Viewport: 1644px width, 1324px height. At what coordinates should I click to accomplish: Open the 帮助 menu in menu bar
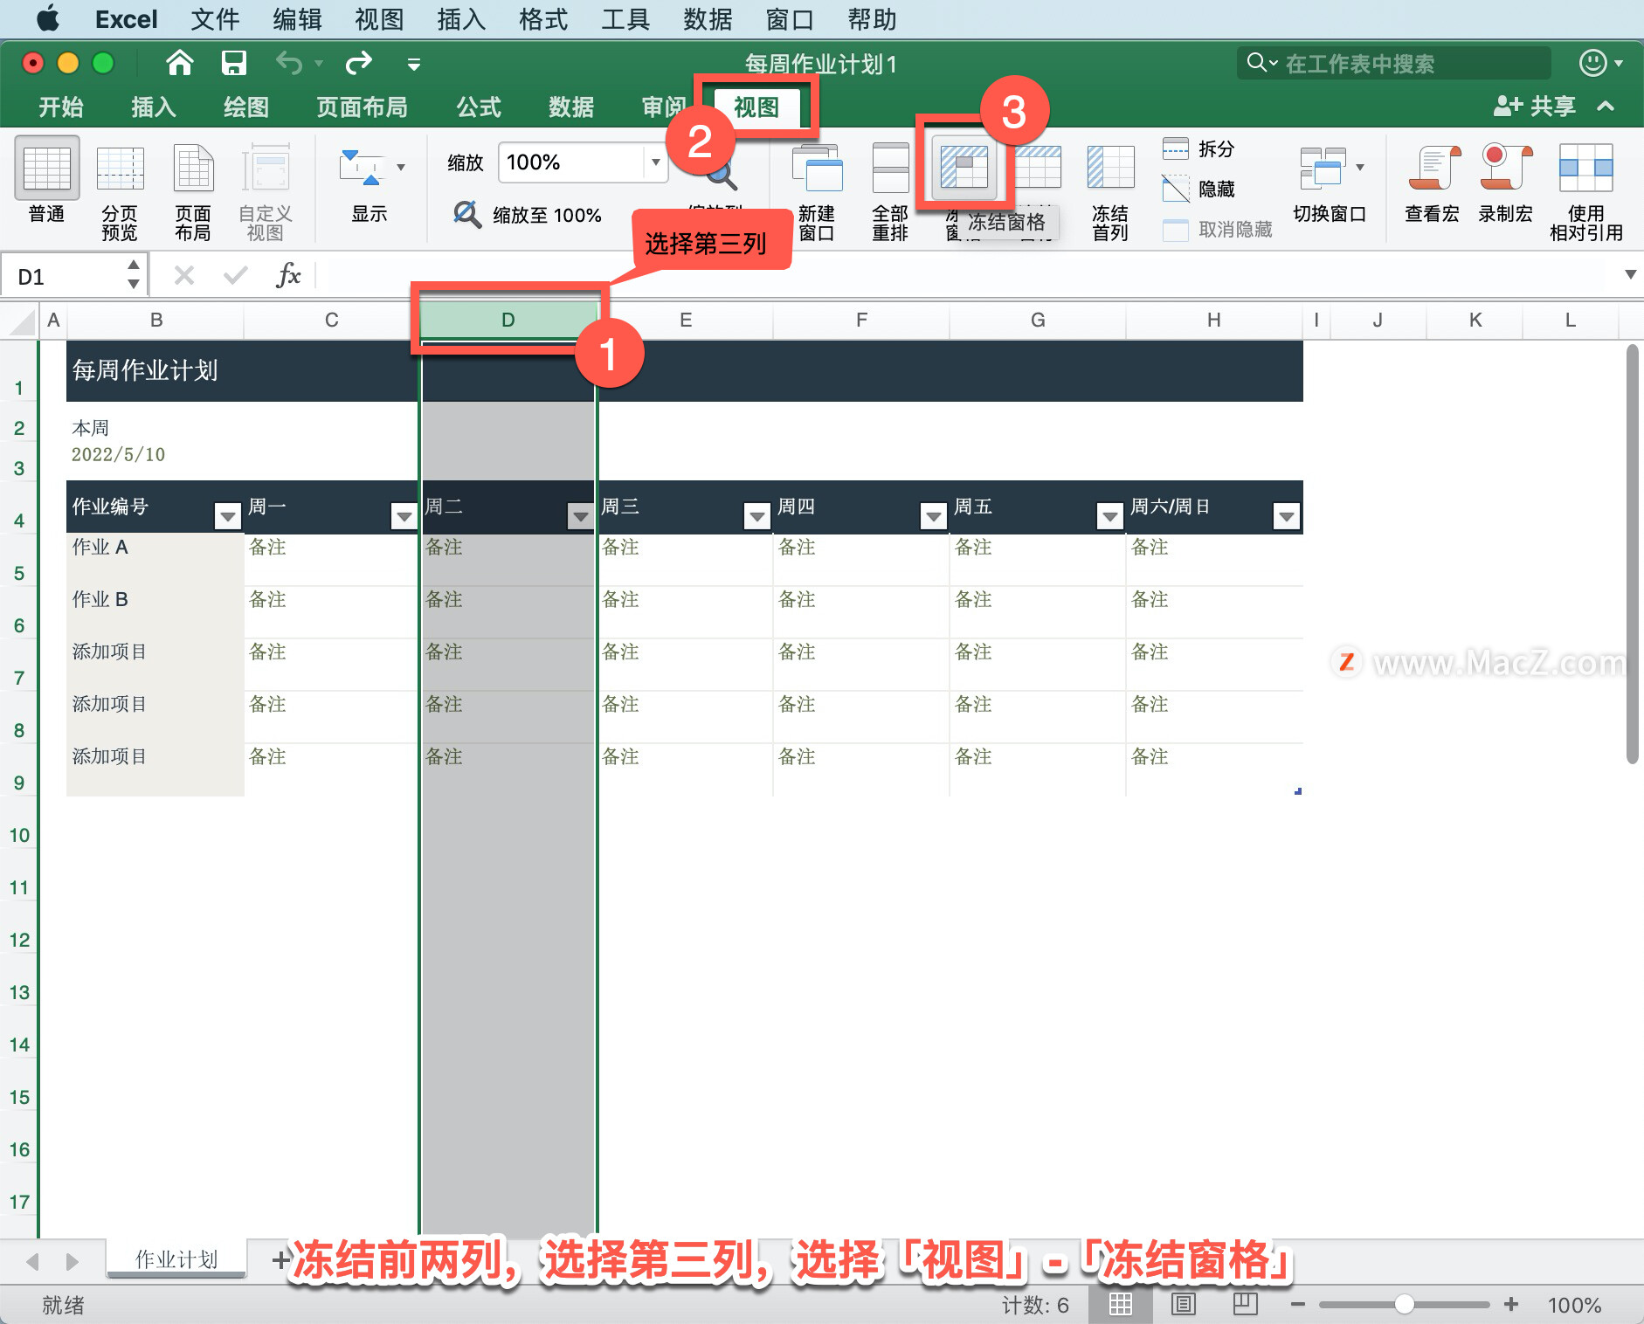pos(872,19)
